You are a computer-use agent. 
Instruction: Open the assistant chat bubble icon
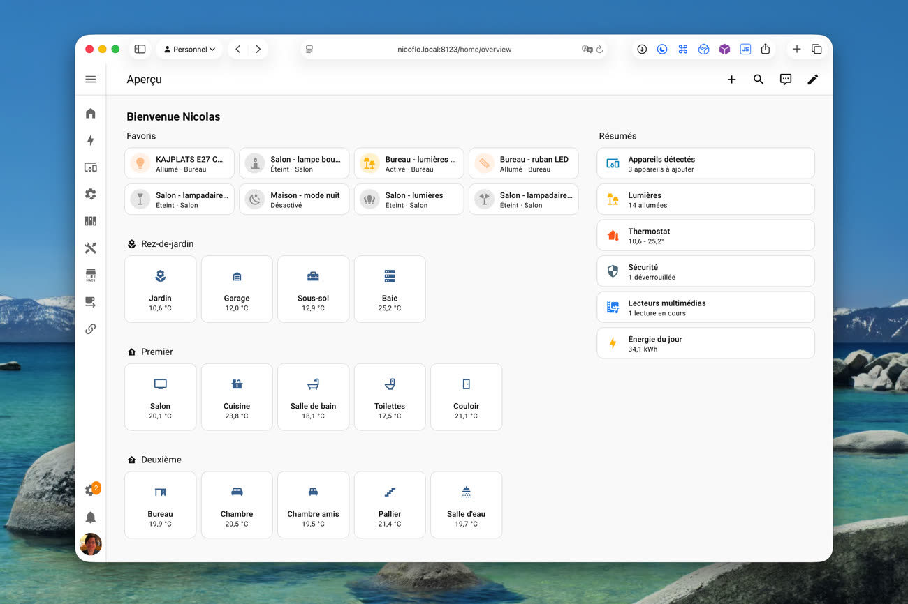tap(786, 80)
